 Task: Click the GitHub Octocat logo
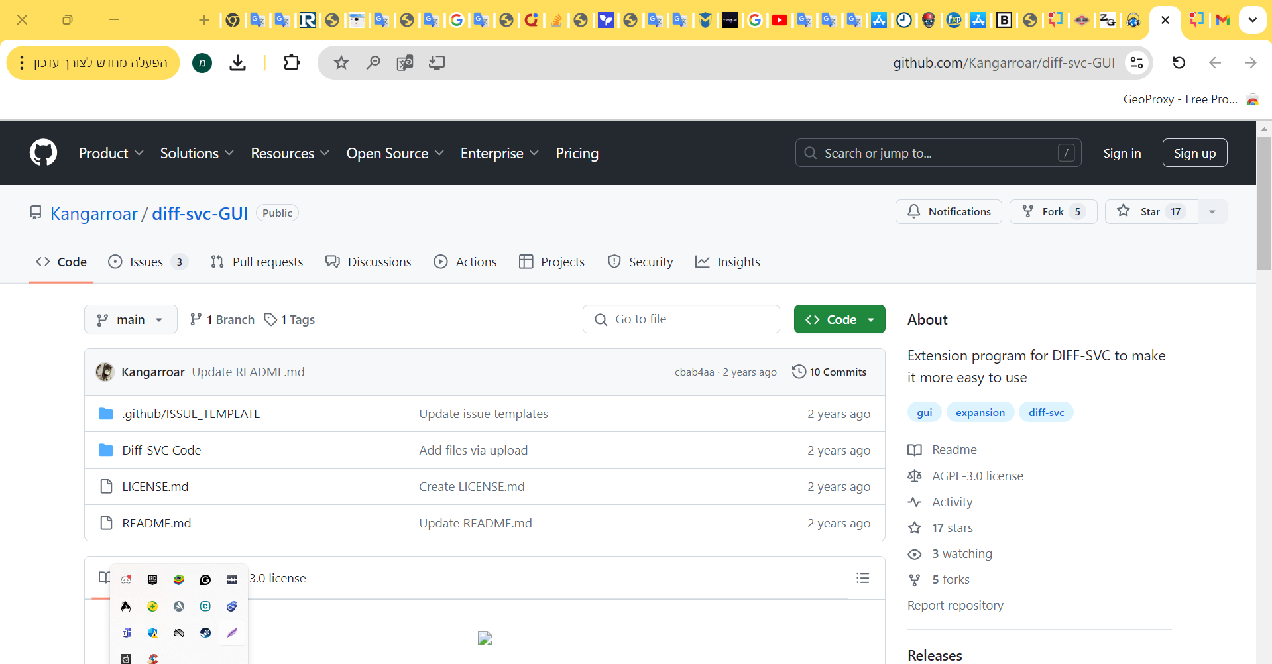(43, 153)
